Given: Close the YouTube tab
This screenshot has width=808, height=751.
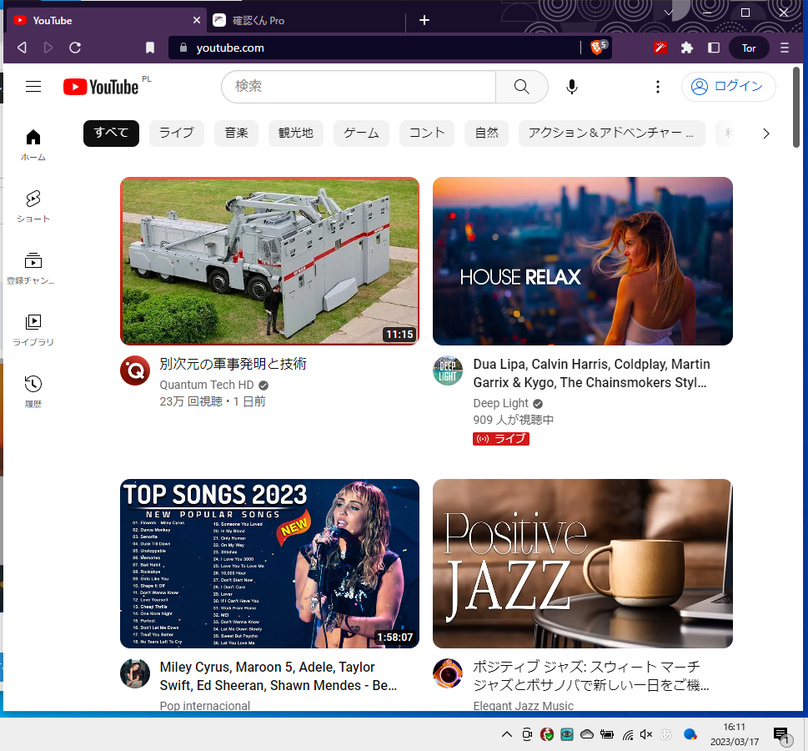Looking at the screenshot, I should pyautogui.click(x=196, y=20).
